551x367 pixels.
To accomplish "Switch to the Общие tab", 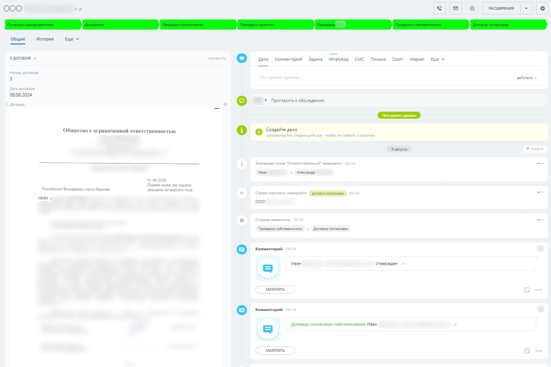I will (18, 39).
